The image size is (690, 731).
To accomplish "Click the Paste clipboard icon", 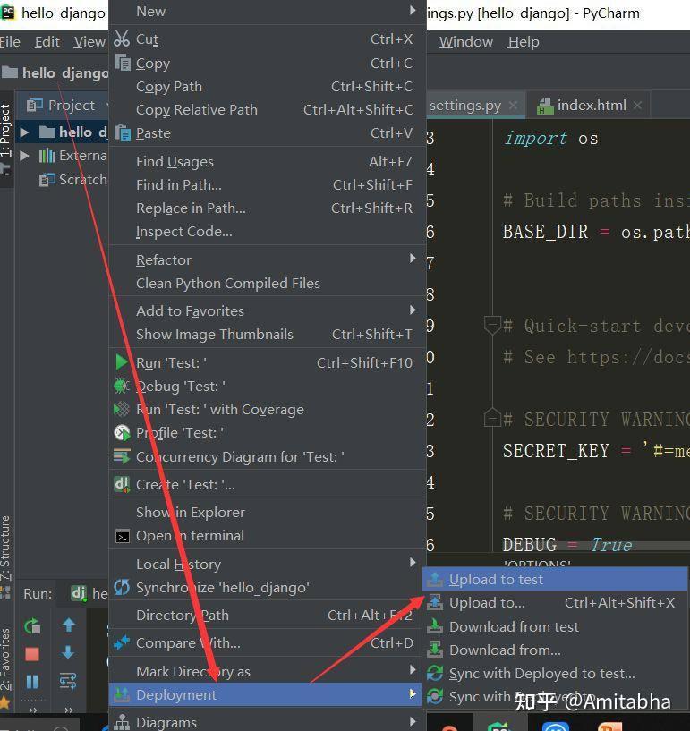I will [123, 132].
